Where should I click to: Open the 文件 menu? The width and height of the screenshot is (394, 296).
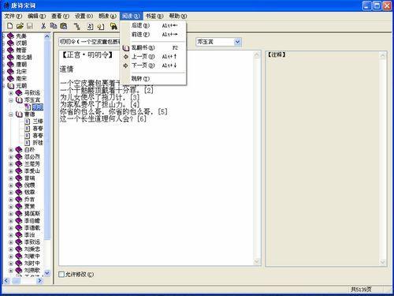pyautogui.click(x=13, y=16)
